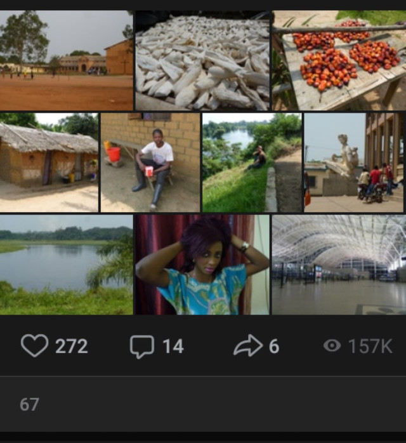Image resolution: width=406 pixels, height=443 pixels.
Task: Click the number 67 below the stats
Action: pos(29,404)
